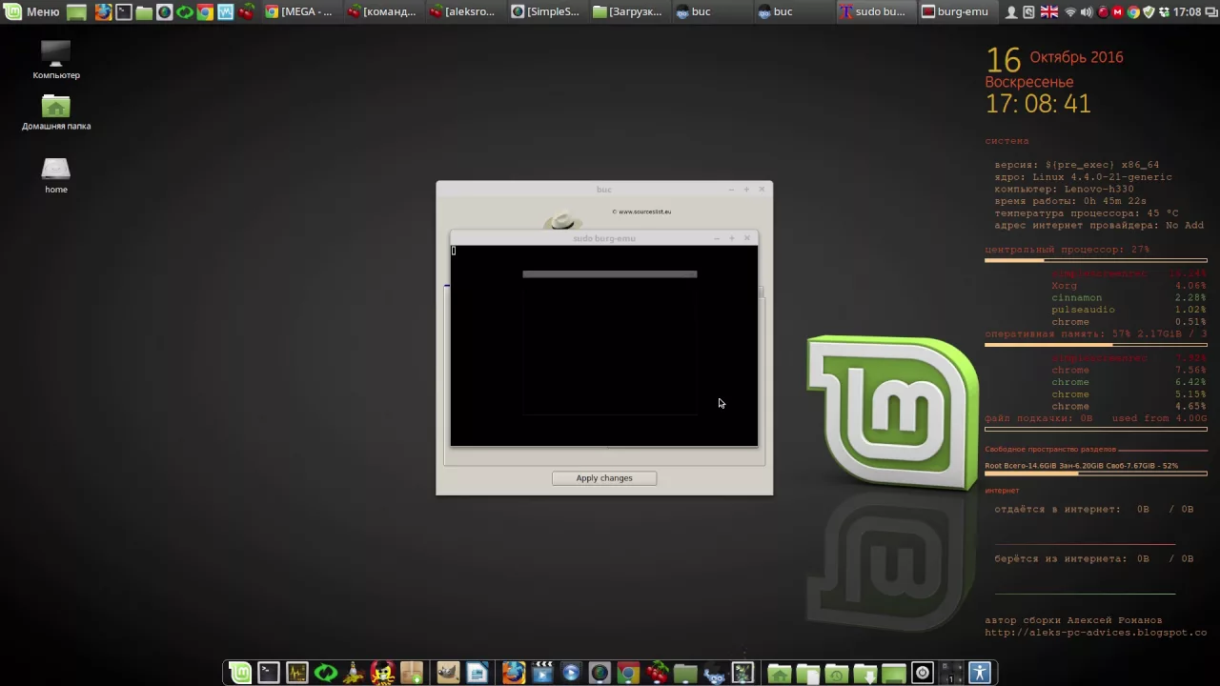Launch Chrome from the top panel launchers
Viewport: 1220px width, 686px height.
tap(205, 12)
